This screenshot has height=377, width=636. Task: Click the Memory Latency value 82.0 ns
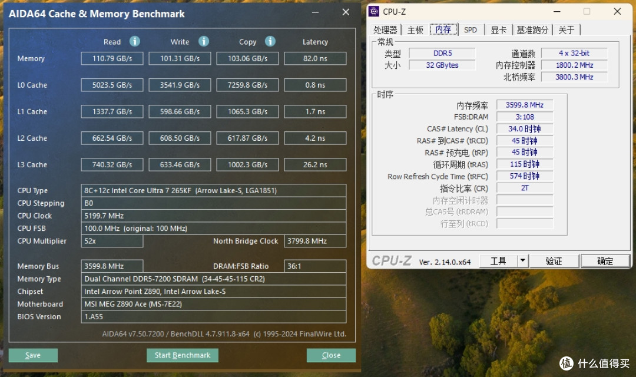315,58
